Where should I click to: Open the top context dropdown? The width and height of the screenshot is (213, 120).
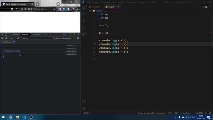tap(12, 38)
